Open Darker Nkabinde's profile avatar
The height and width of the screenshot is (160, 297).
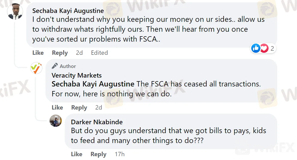tap(56, 121)
